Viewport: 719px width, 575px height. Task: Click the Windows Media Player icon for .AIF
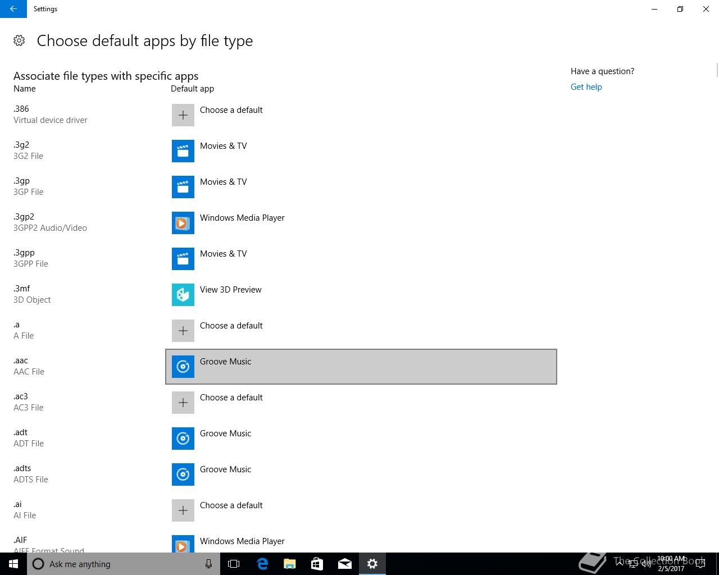183,544
